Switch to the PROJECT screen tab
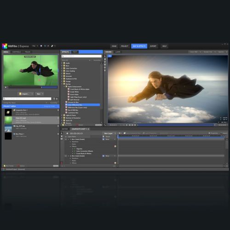The image size is (230, 230). [x=125, y=46]
